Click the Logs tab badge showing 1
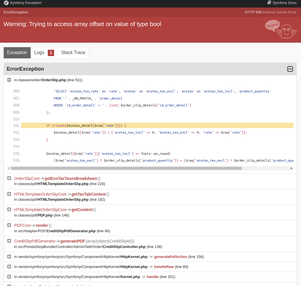 [x=51, y=53]
